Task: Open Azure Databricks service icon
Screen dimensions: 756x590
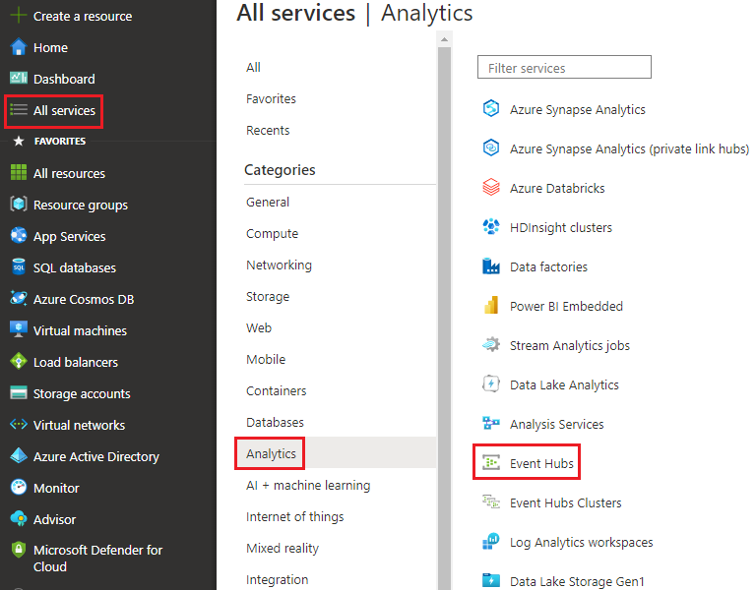Action: coord(491,188)
